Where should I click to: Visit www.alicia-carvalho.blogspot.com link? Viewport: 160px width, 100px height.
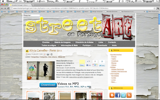pyautogui.click(x=81, y=77)
